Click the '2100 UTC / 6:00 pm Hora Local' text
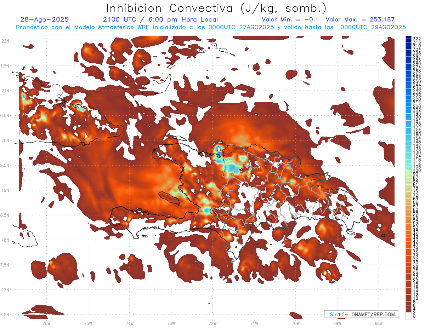Image resolution: width=425 pixels, height=328 pixels. click(x=160, y=19)
